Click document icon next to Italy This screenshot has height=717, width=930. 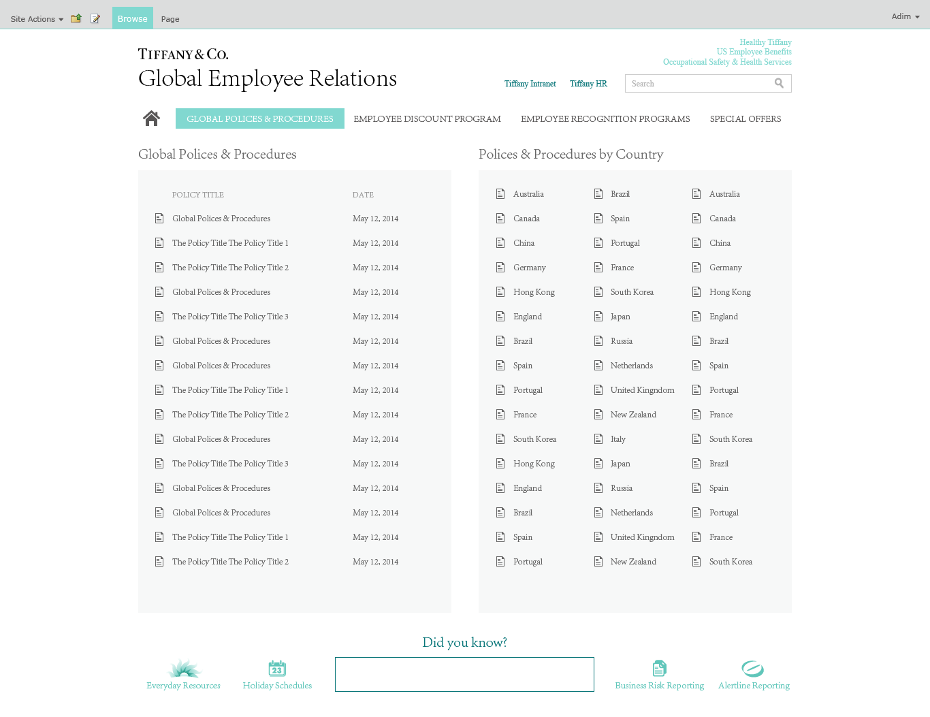point(598,439)
